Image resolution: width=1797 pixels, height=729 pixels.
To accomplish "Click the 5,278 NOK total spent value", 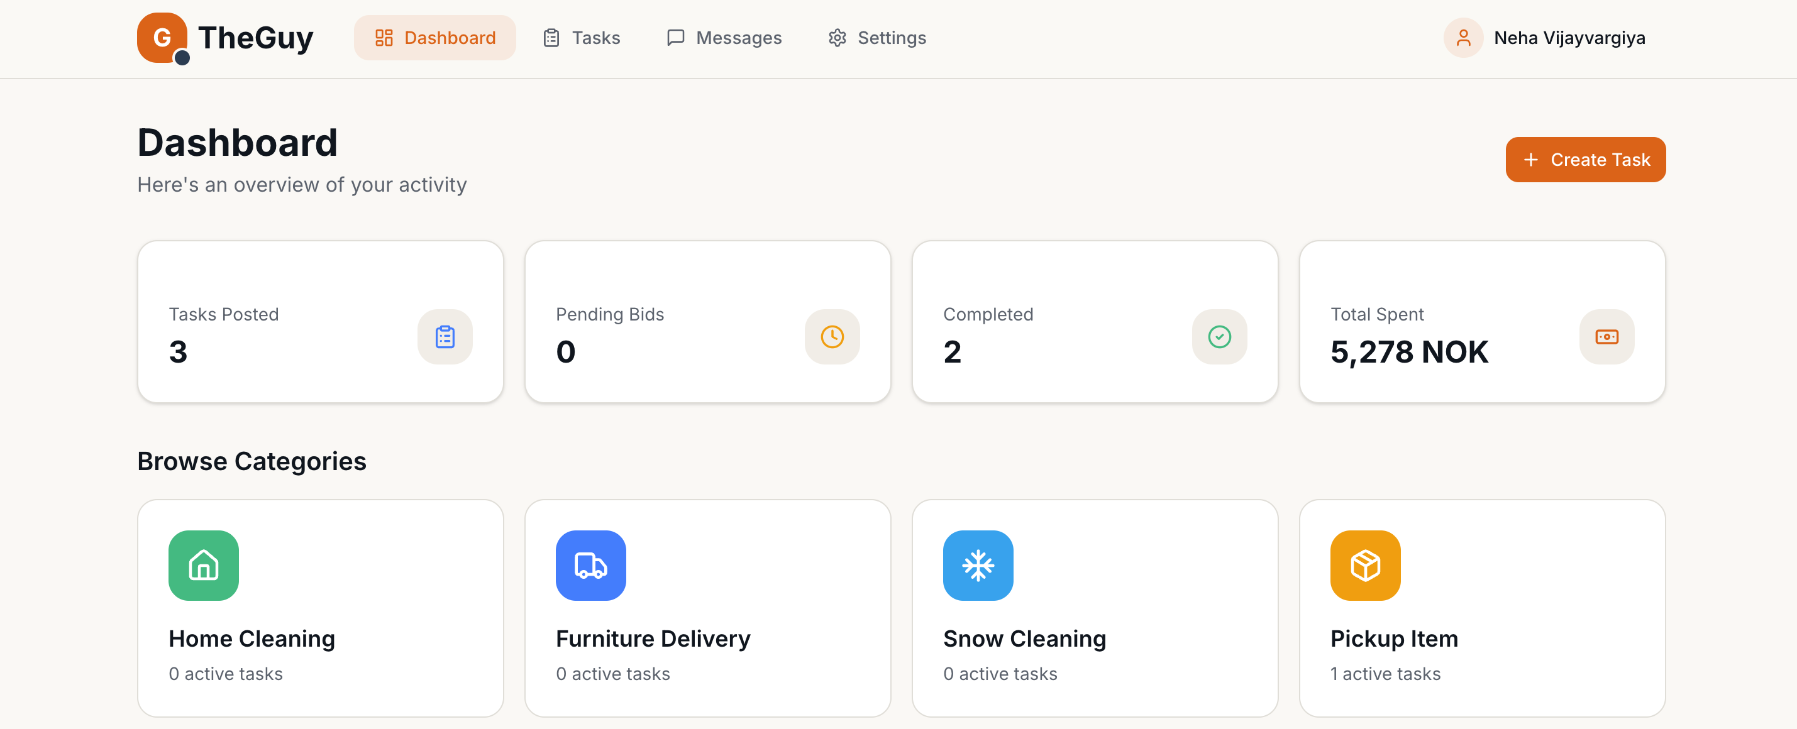I will (1408, 351).
